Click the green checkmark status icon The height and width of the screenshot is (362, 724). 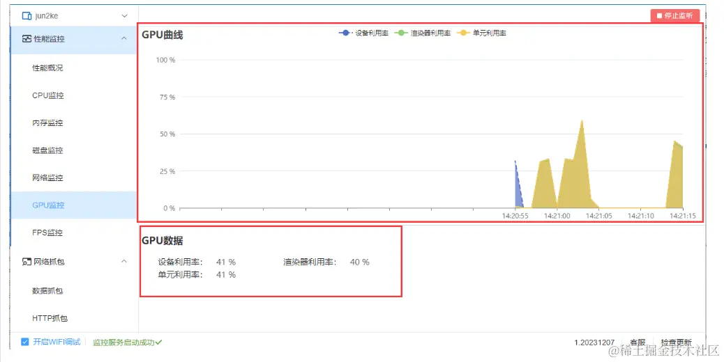click(159, 343)
